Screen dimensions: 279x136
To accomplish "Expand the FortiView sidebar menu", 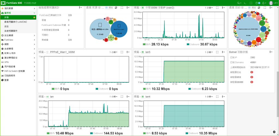I will click(18, 40).
